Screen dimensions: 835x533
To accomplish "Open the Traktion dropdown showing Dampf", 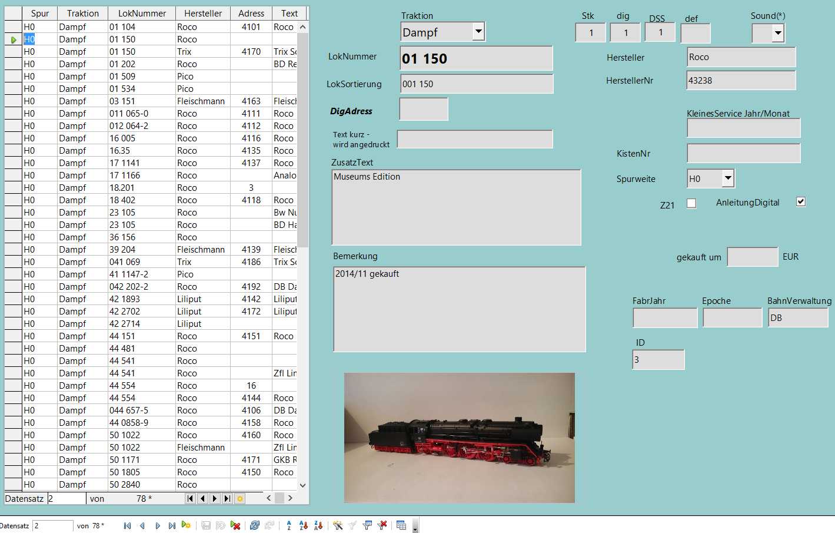I will 478,32.
